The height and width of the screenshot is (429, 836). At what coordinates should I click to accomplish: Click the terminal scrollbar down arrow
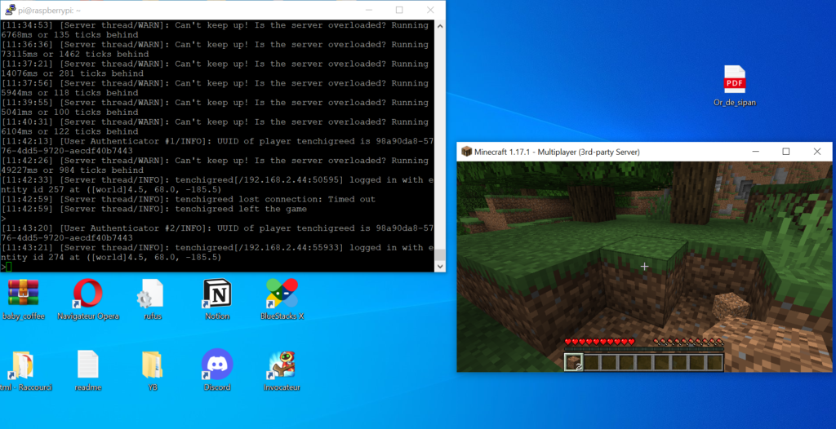click(440, 266)
